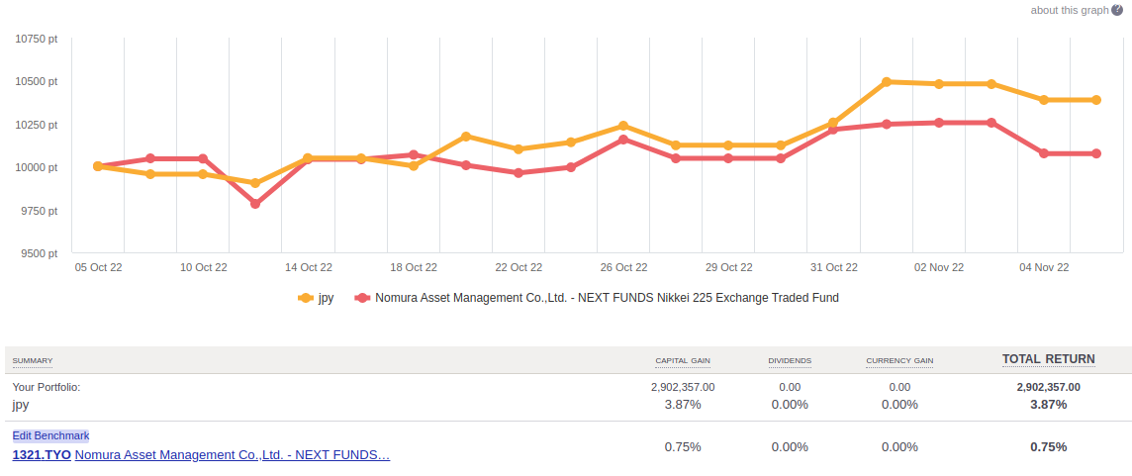Click the question mark help icon
1132x476 pixels.
(x=1117, y=10)
